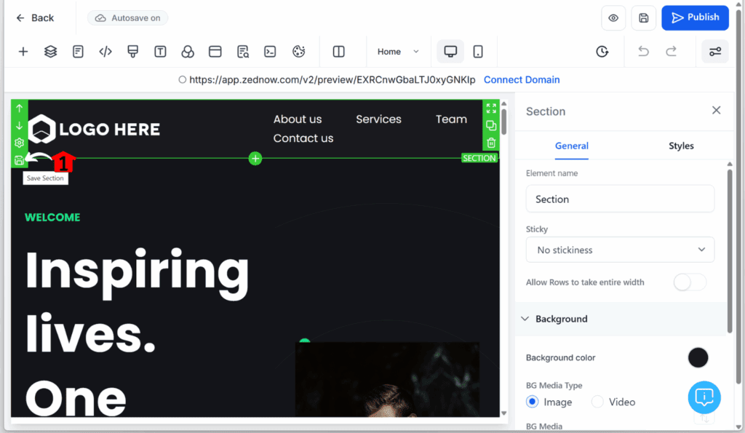Open section settings gear icon
This screenshot has width=745, height=433.
click(19, 143)
